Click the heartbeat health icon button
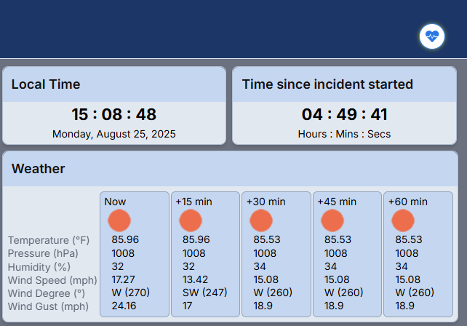Image resolution: width=467 pixels, height=326 pixels. pos(432,36)
